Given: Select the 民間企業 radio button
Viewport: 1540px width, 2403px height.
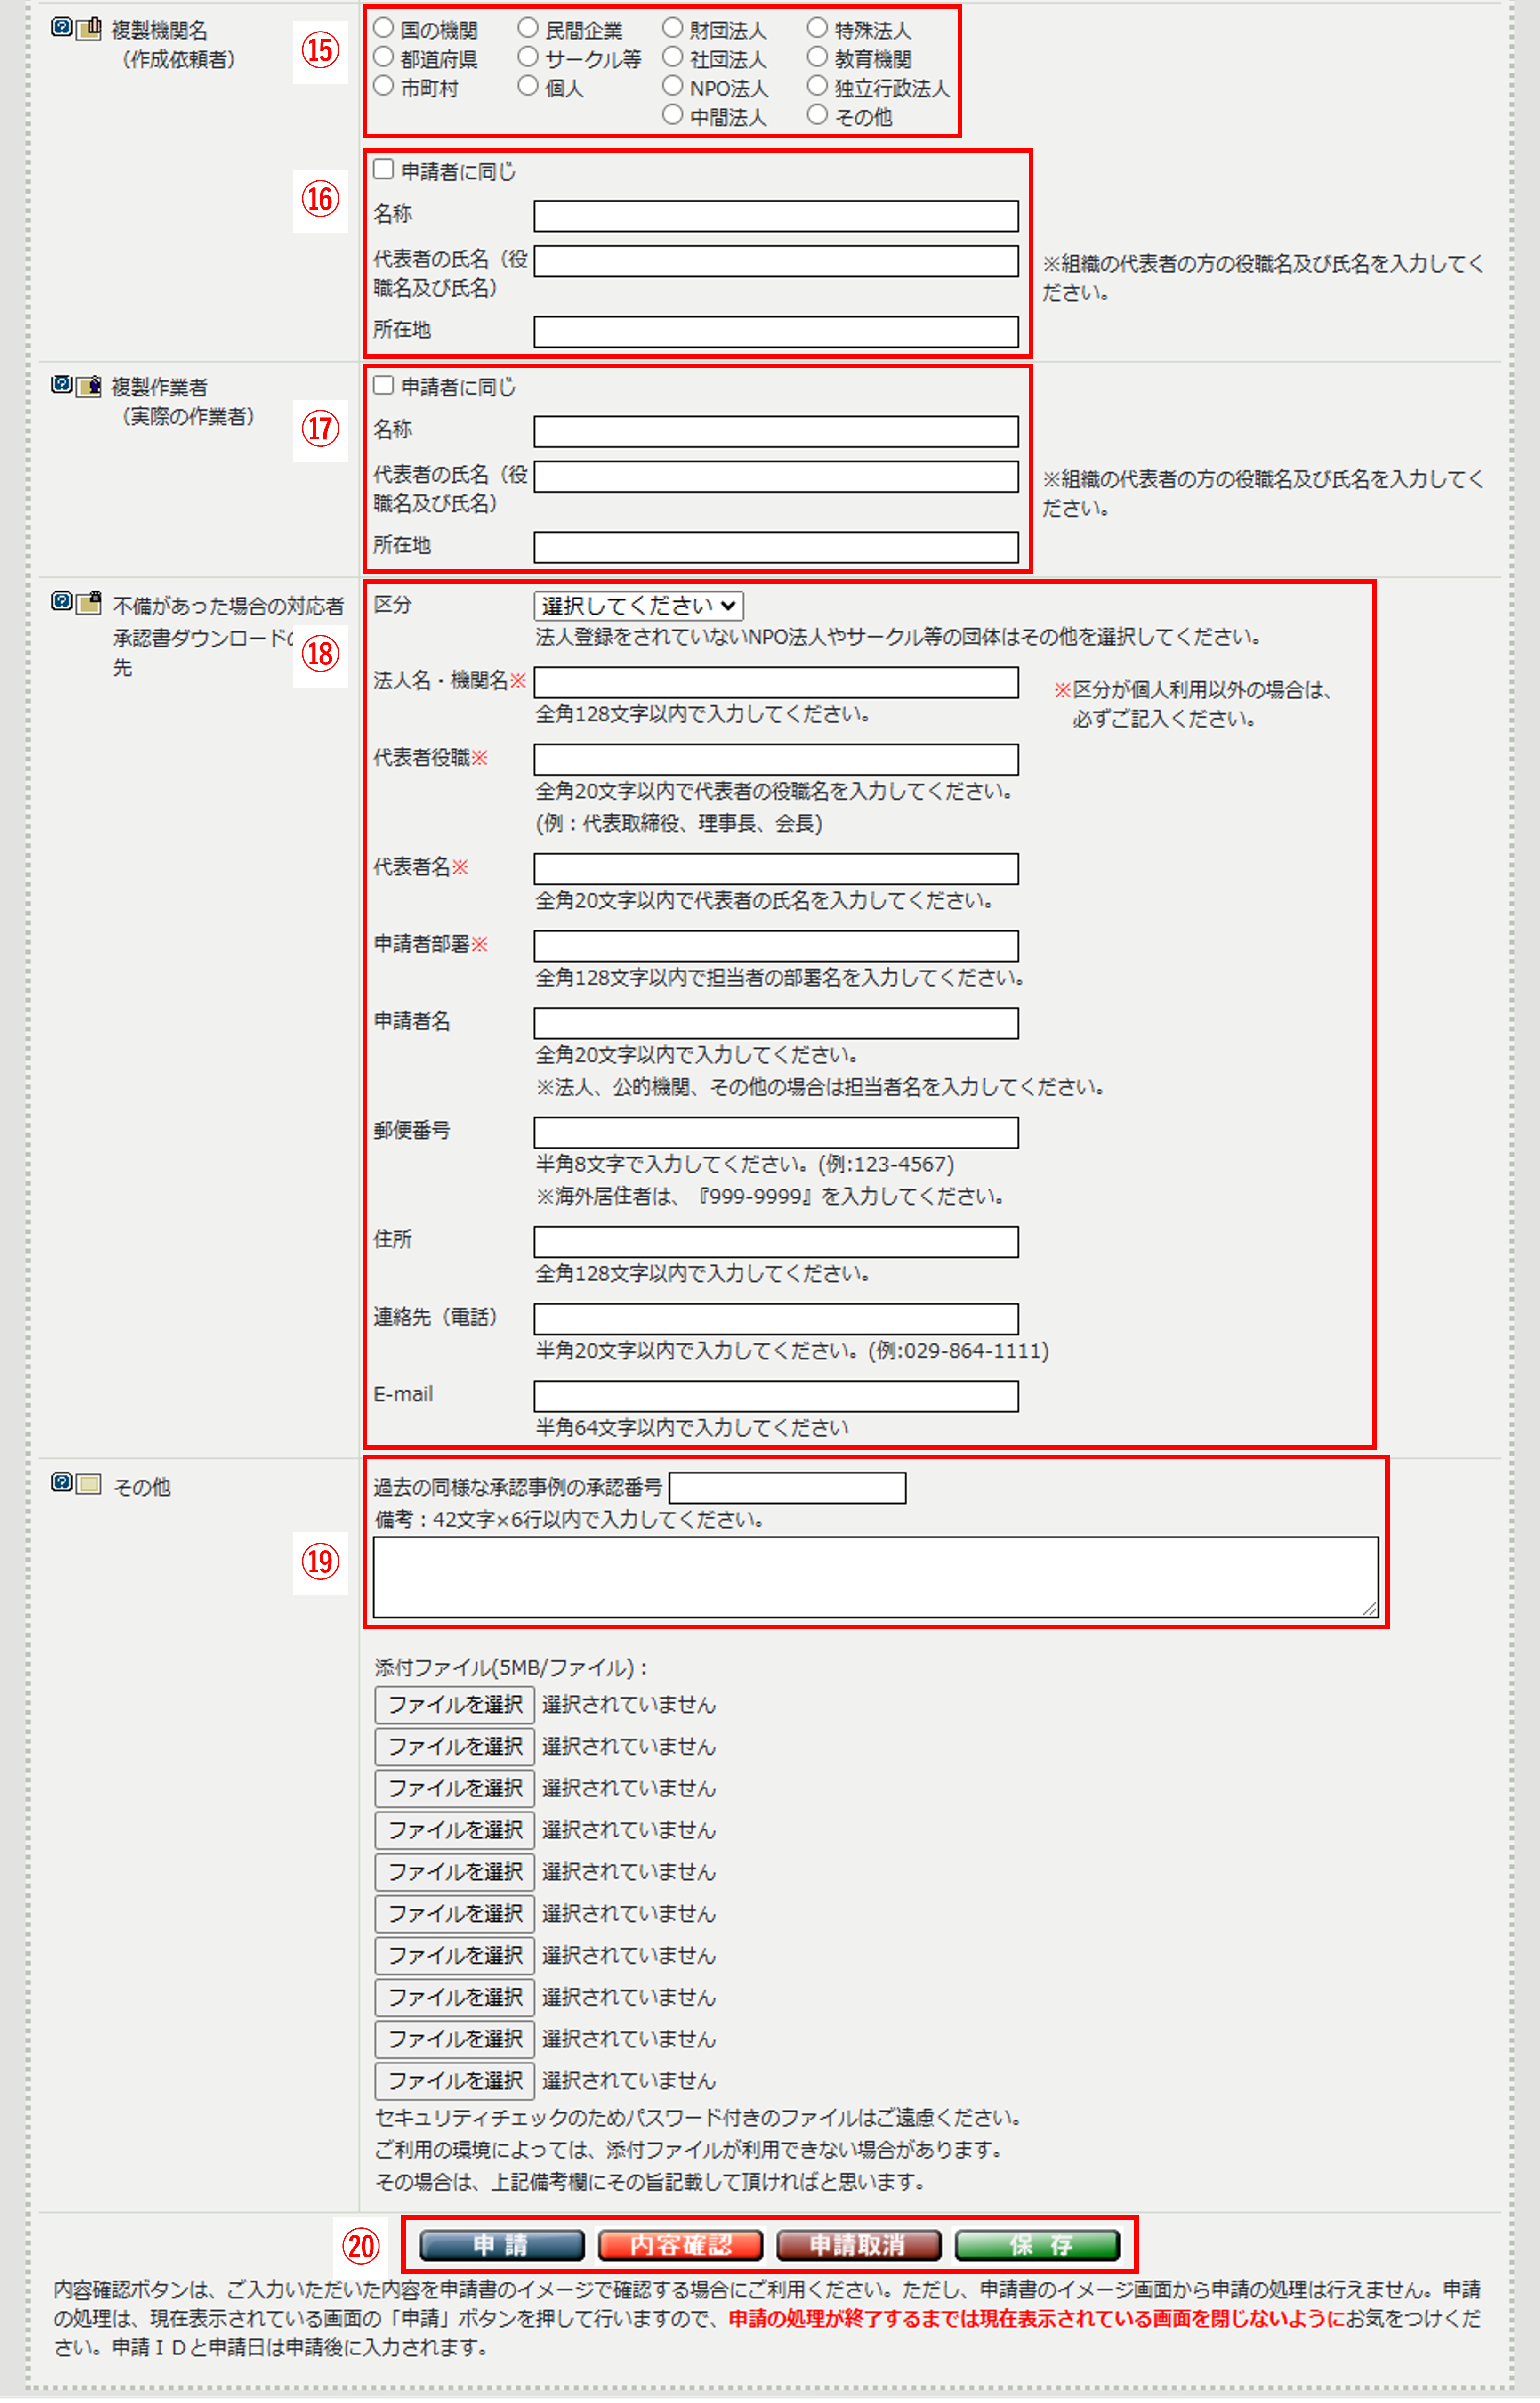Looking at the screenshot, I should pos(528,28).
